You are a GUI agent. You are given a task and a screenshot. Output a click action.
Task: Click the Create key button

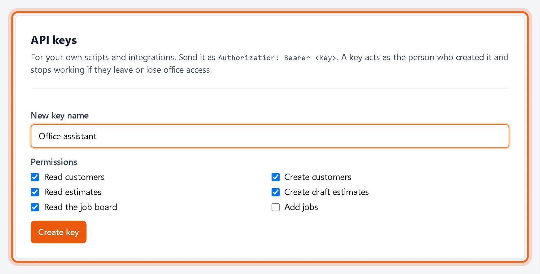[59, 232]
